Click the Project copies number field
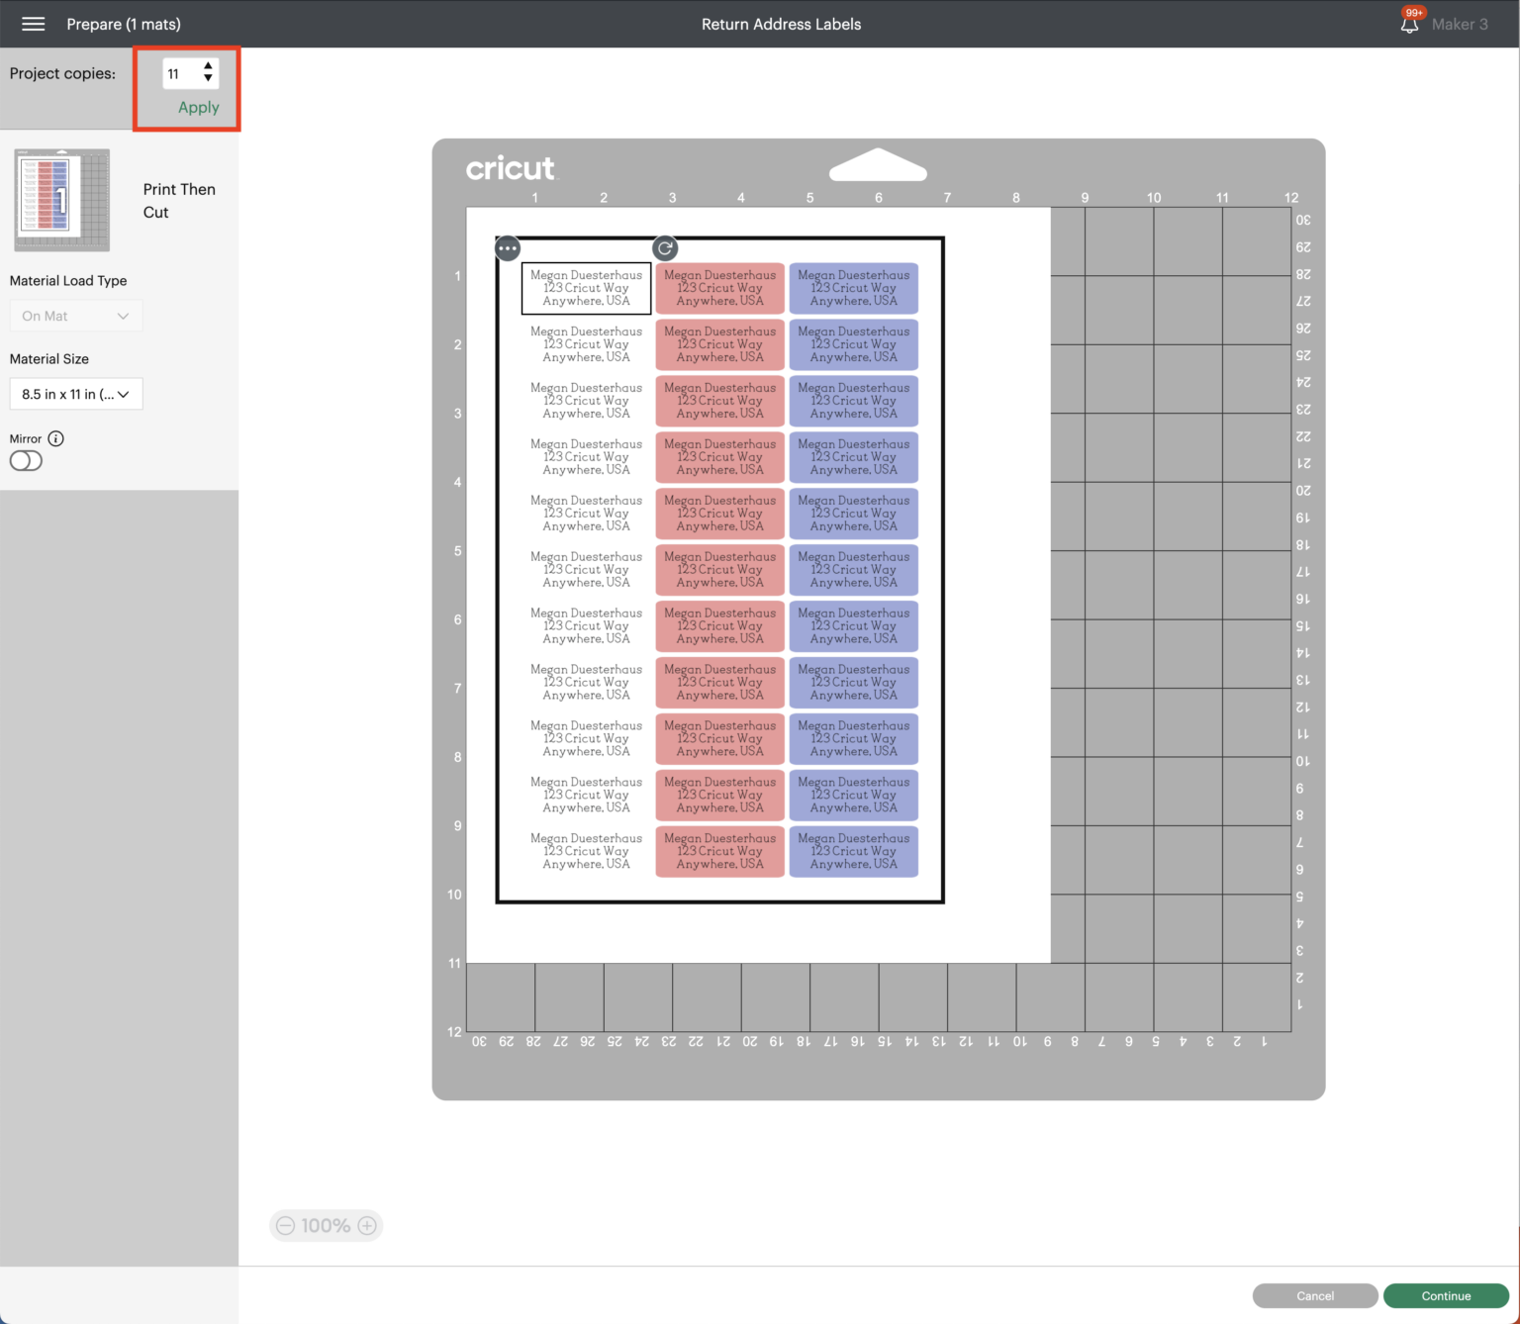The image size is (1520, 1324). tap(181, 73)
